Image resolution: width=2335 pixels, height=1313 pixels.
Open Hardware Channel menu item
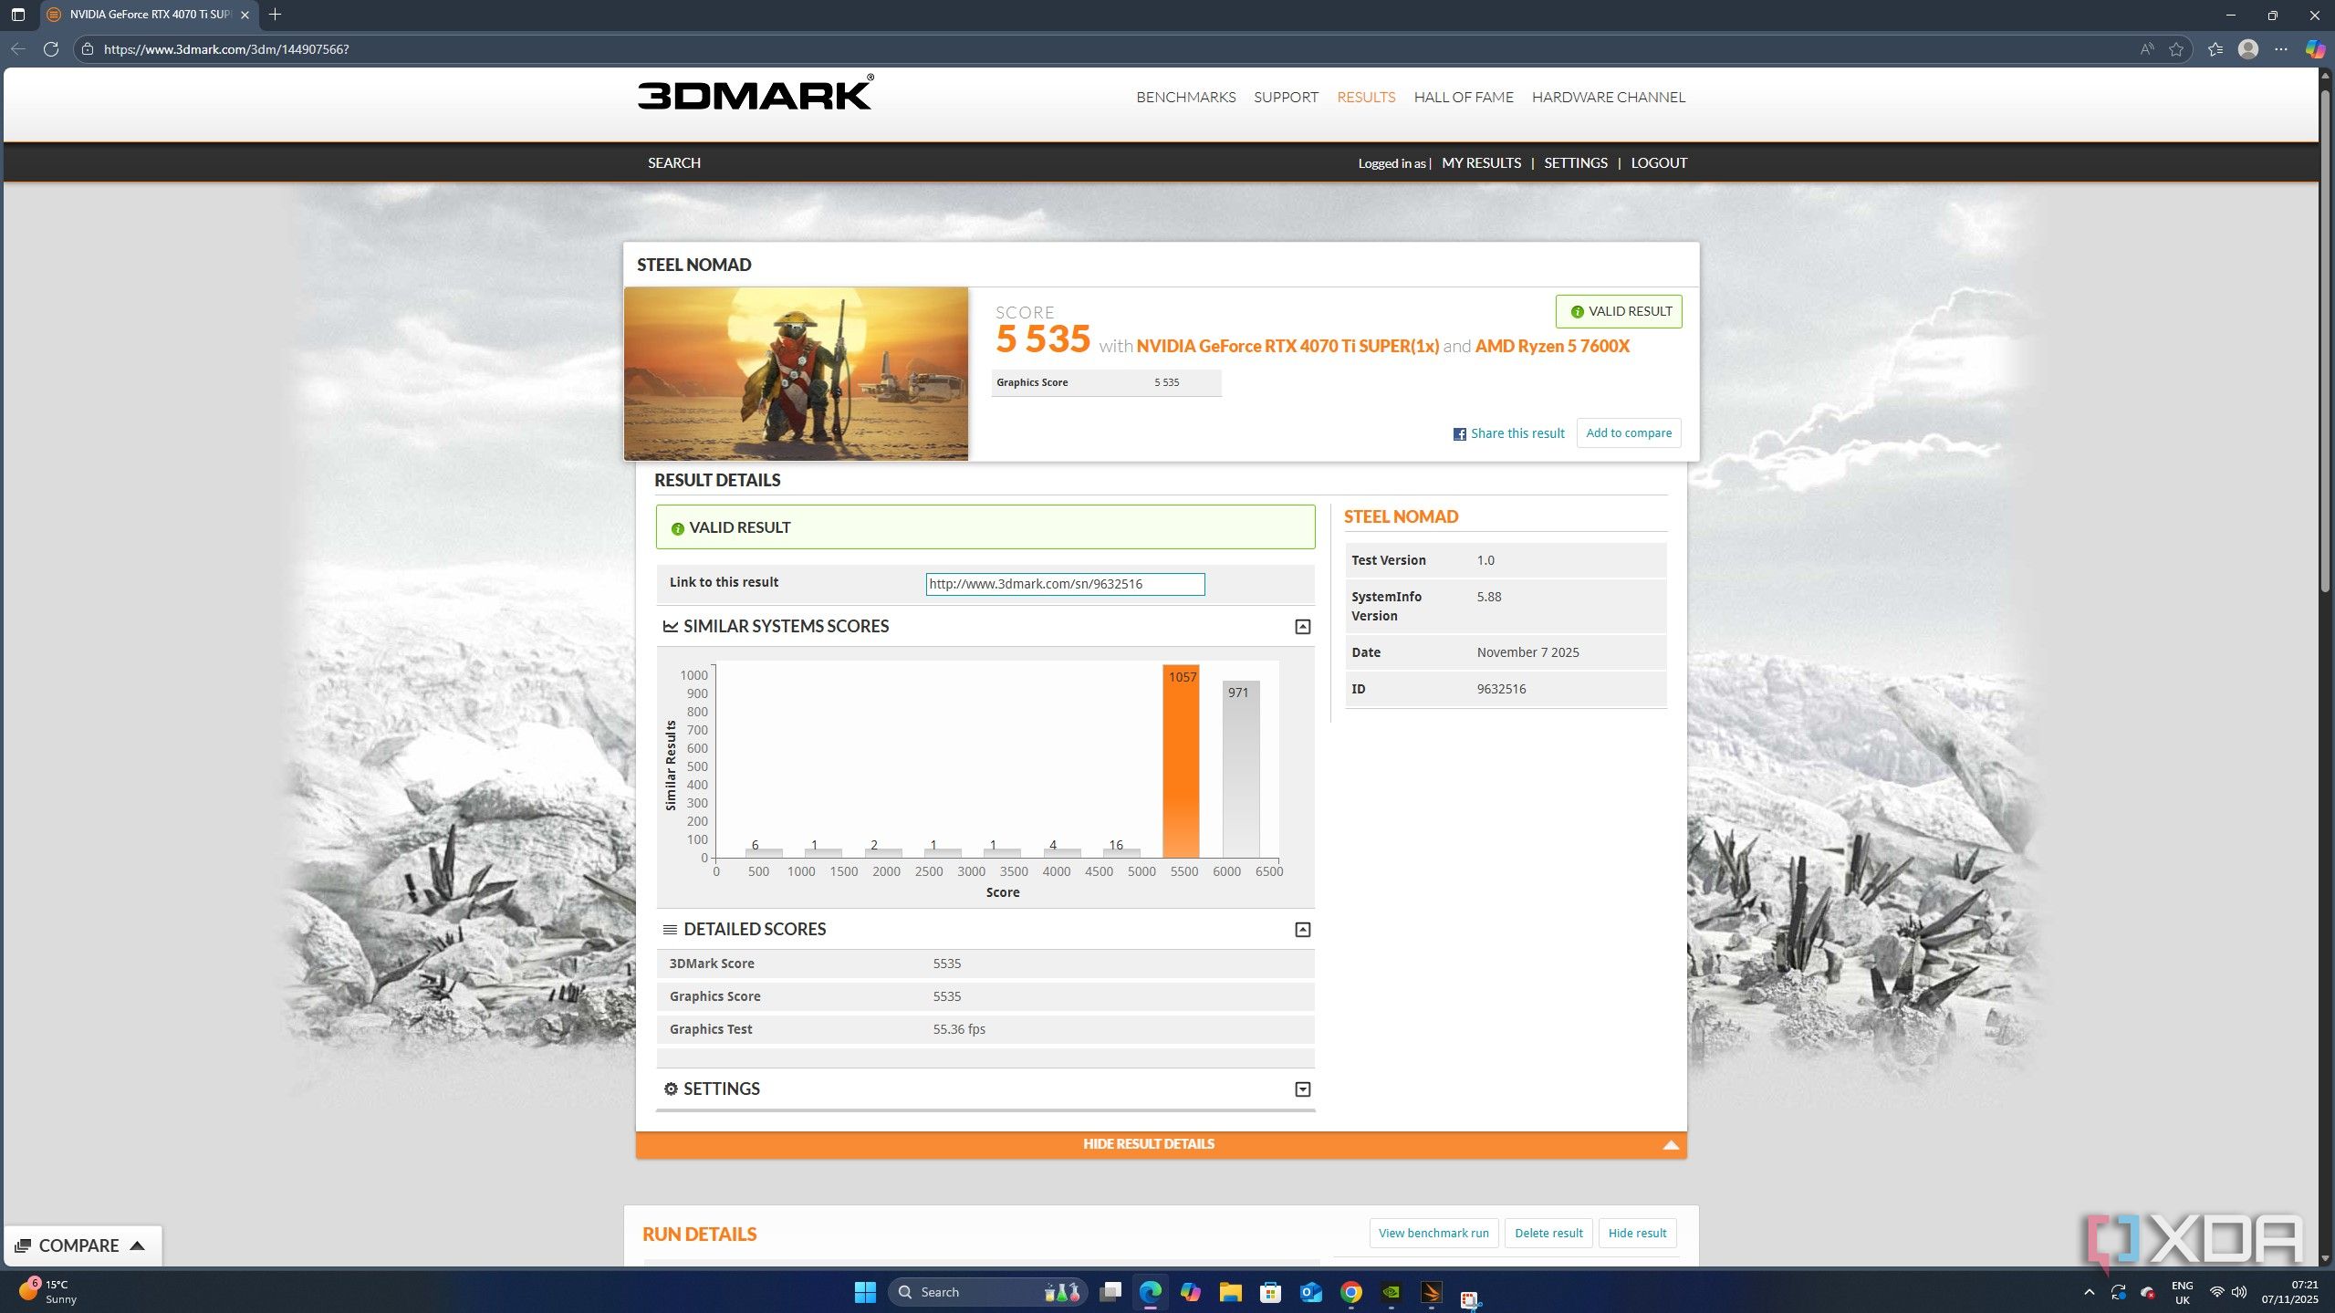pos(1608,97)
